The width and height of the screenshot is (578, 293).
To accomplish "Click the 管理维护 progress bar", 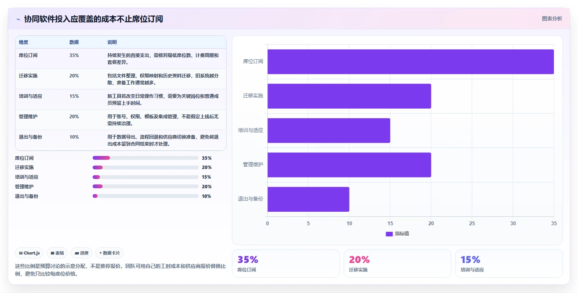I will [x=145, y=186].
